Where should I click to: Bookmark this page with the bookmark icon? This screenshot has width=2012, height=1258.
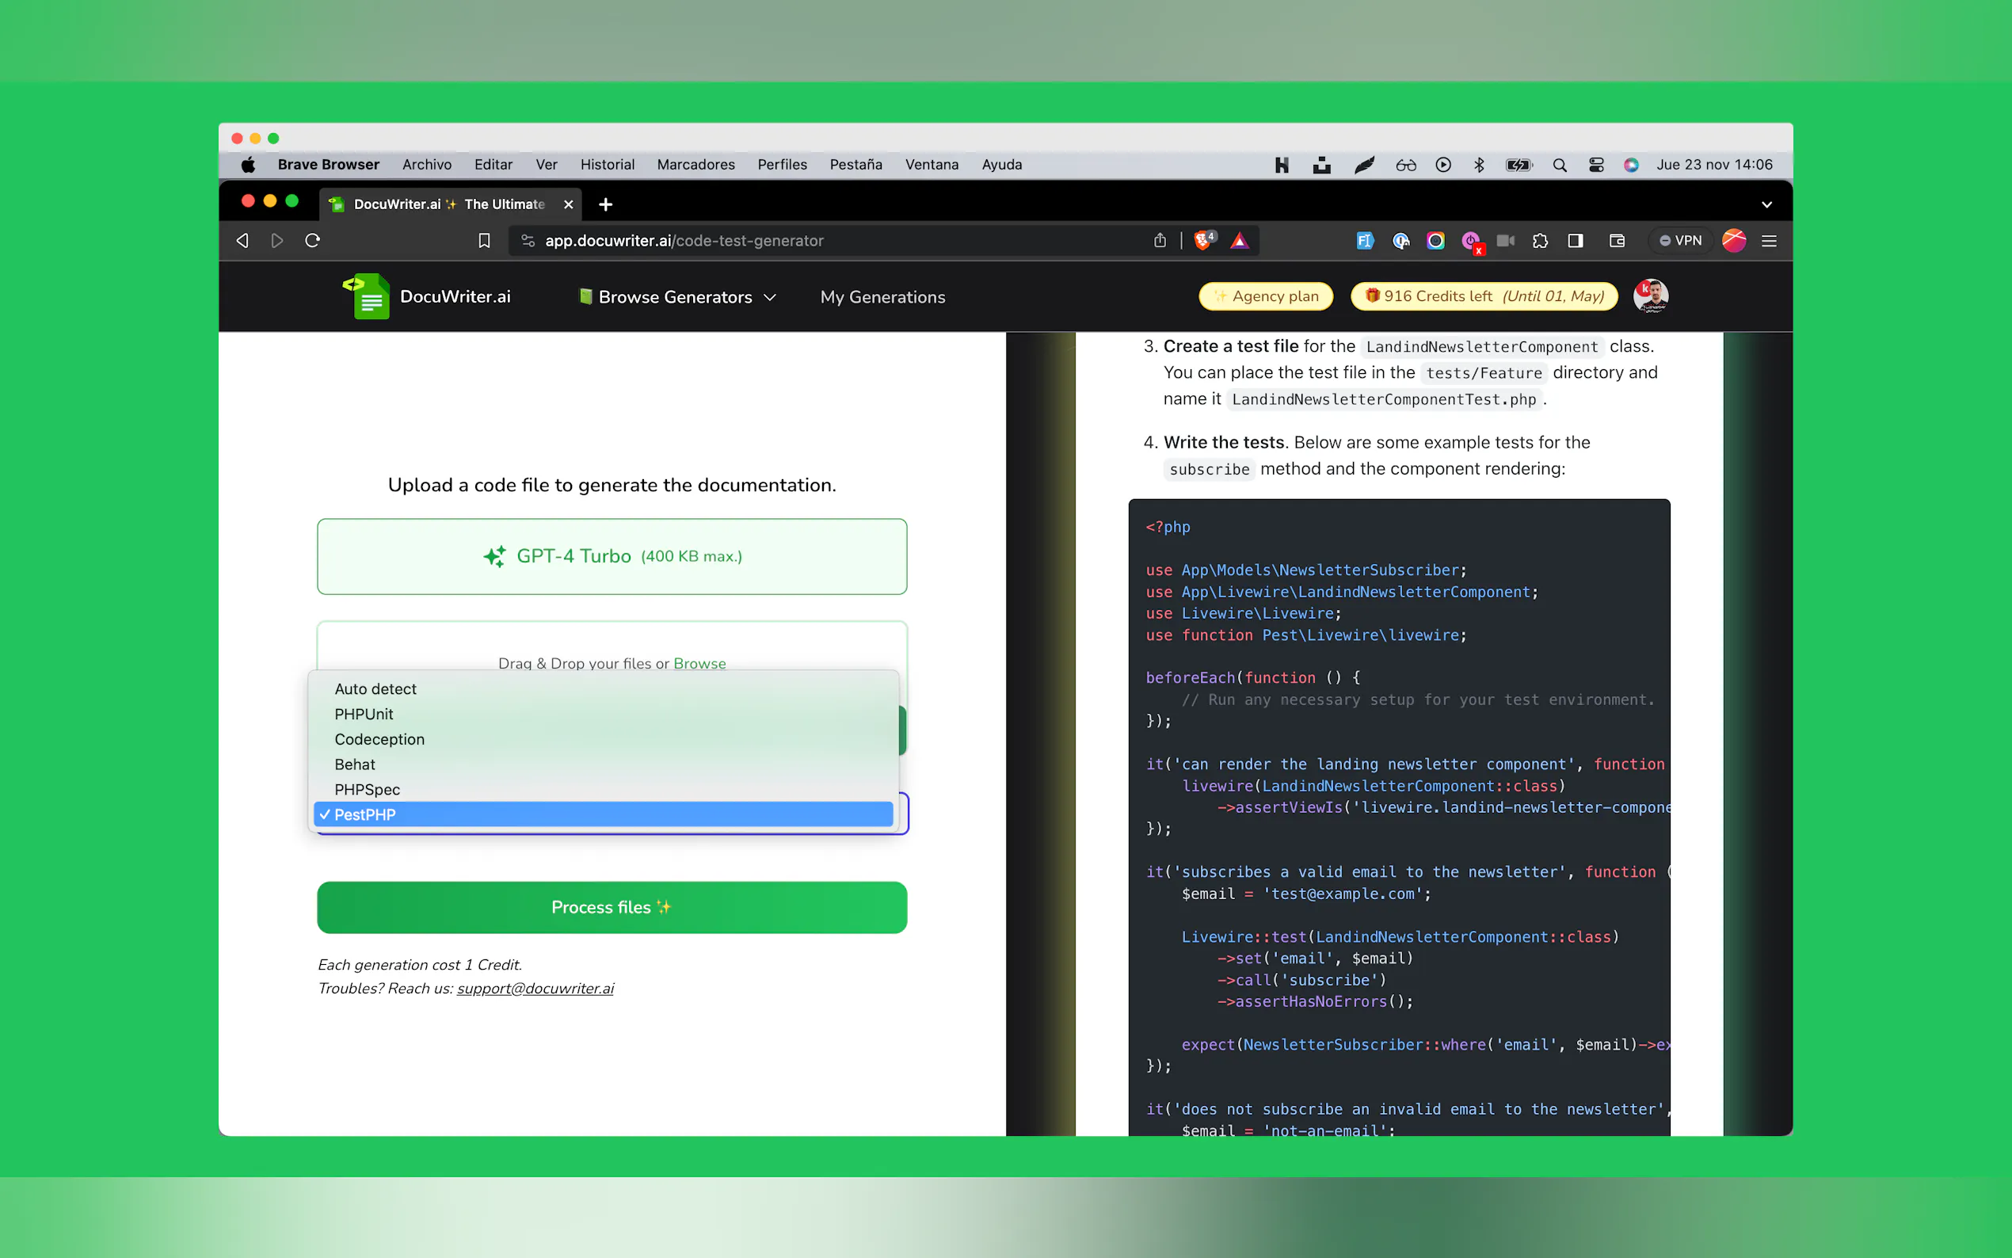(484, 241)
